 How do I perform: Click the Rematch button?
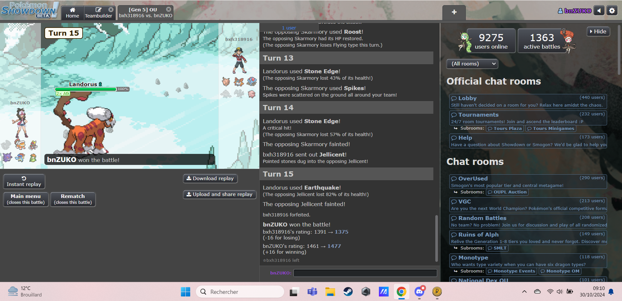tap(73, 199)
